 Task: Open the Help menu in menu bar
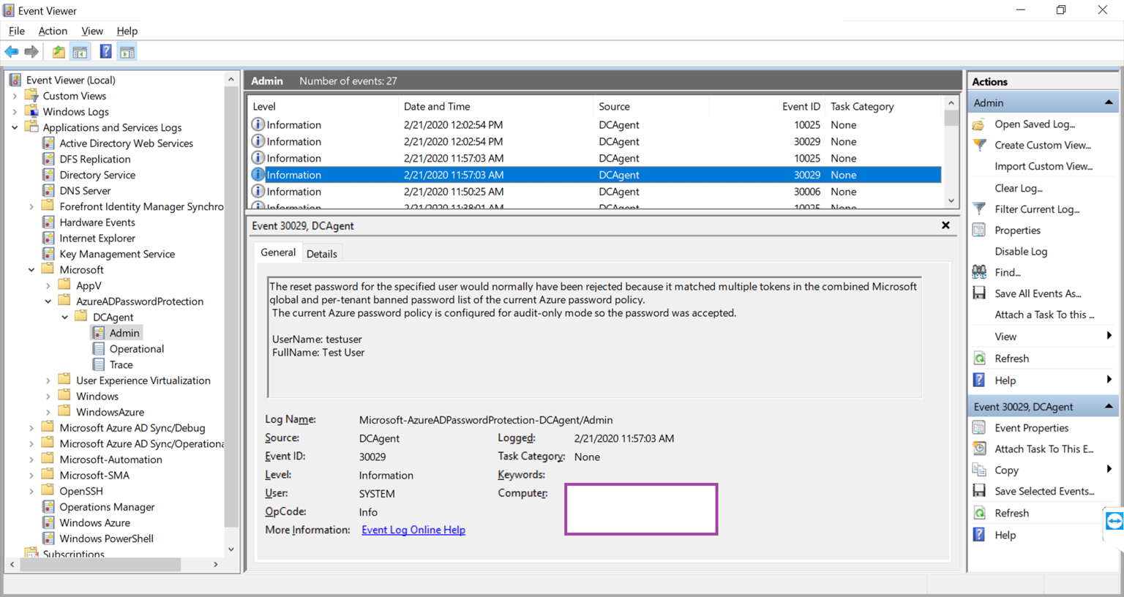pyautogui.click(x=127, y=31)
